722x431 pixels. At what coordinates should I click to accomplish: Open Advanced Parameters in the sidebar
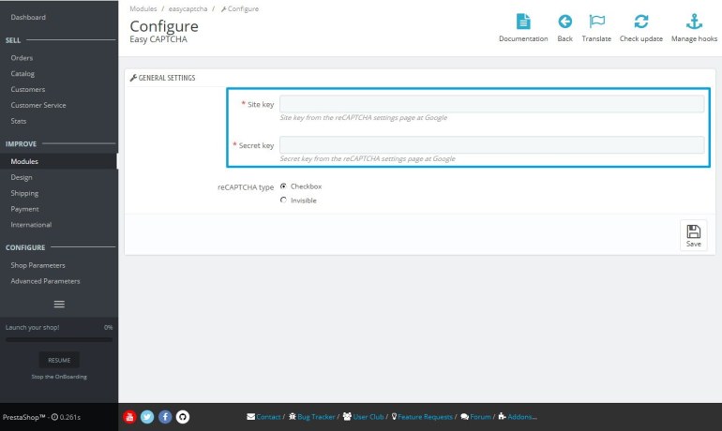[x=45, y=281]
